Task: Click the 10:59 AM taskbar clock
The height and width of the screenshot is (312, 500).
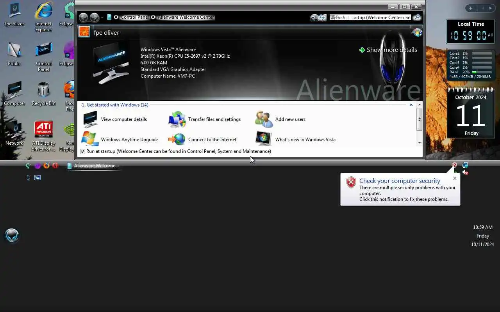Action: click(483, 227)
